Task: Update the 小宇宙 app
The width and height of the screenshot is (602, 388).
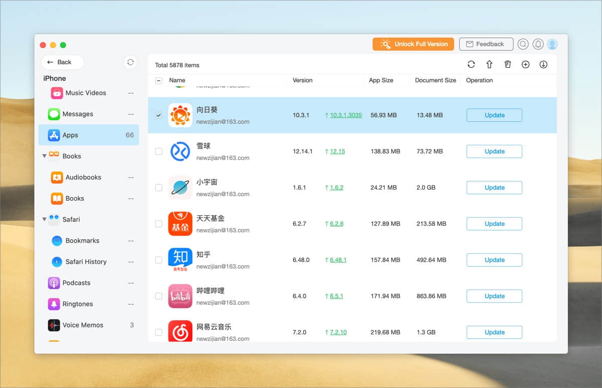Action: tap(494, 187)
